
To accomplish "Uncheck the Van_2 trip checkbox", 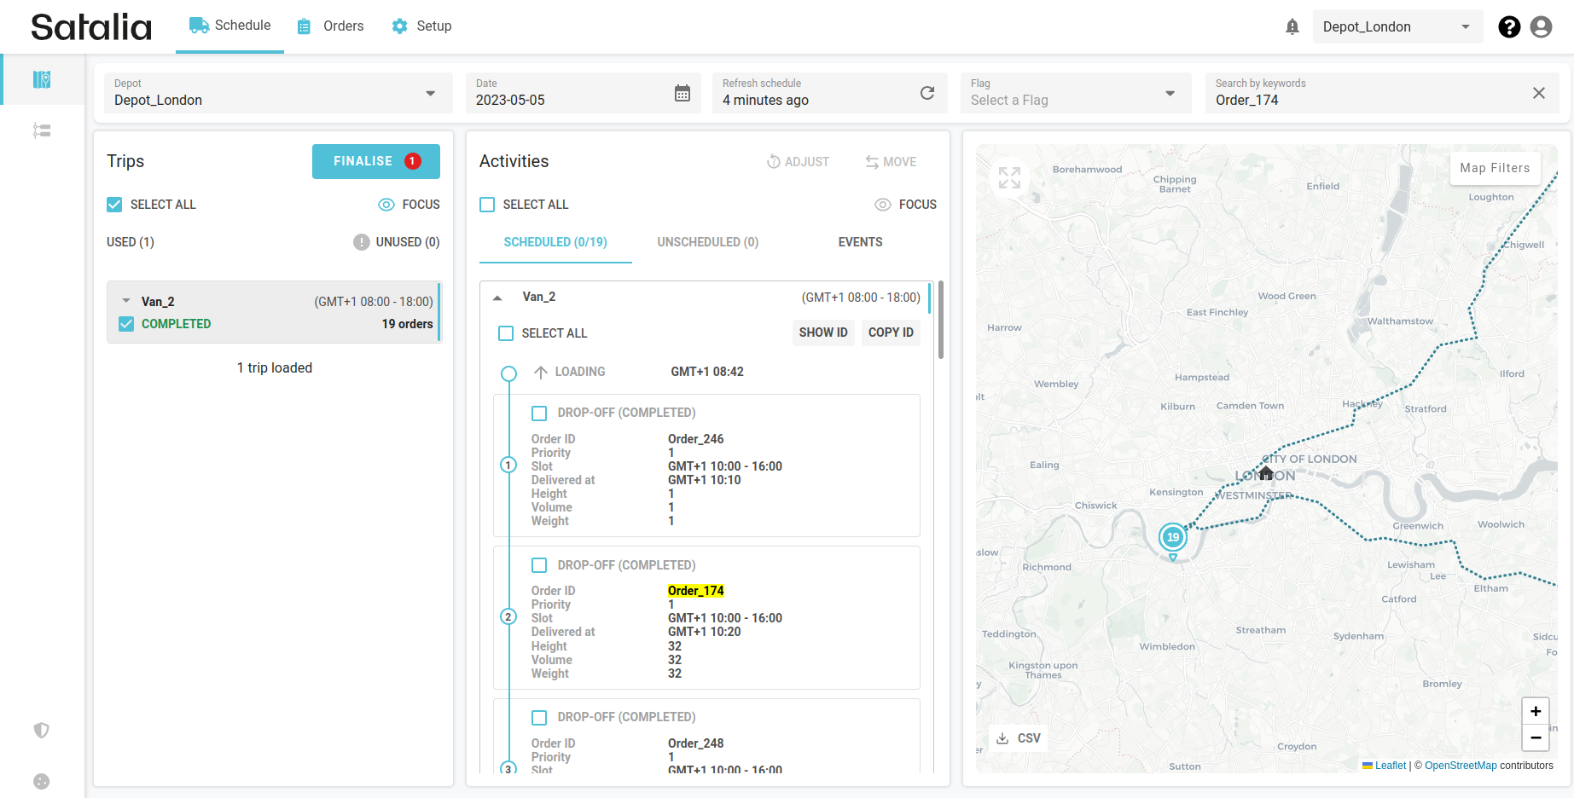I will point(126,324).
